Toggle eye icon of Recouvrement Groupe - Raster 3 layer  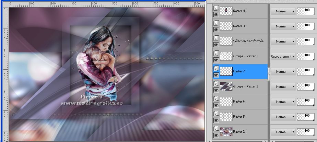click(x=216, y=60)
